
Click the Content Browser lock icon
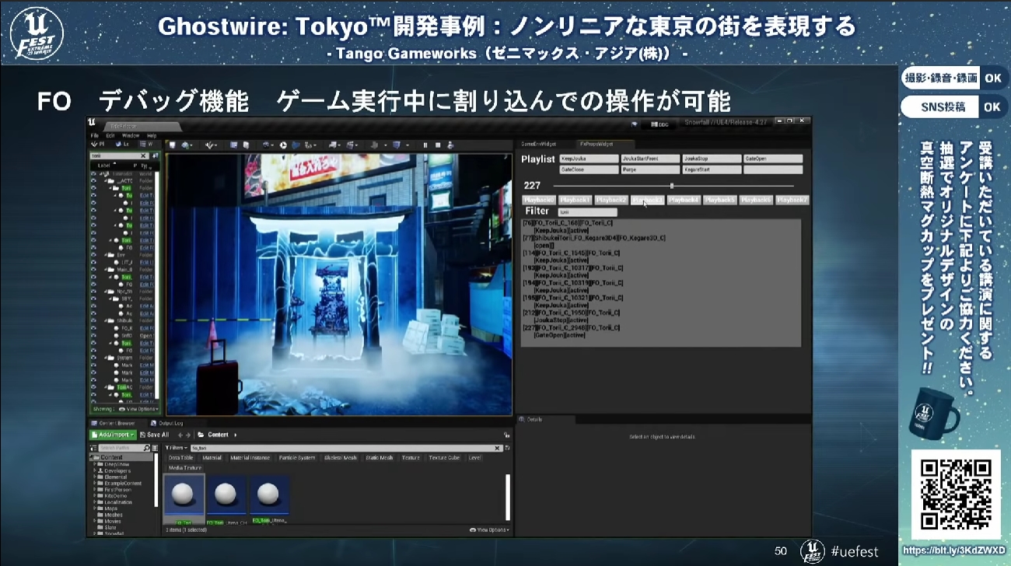coord(508,435)
